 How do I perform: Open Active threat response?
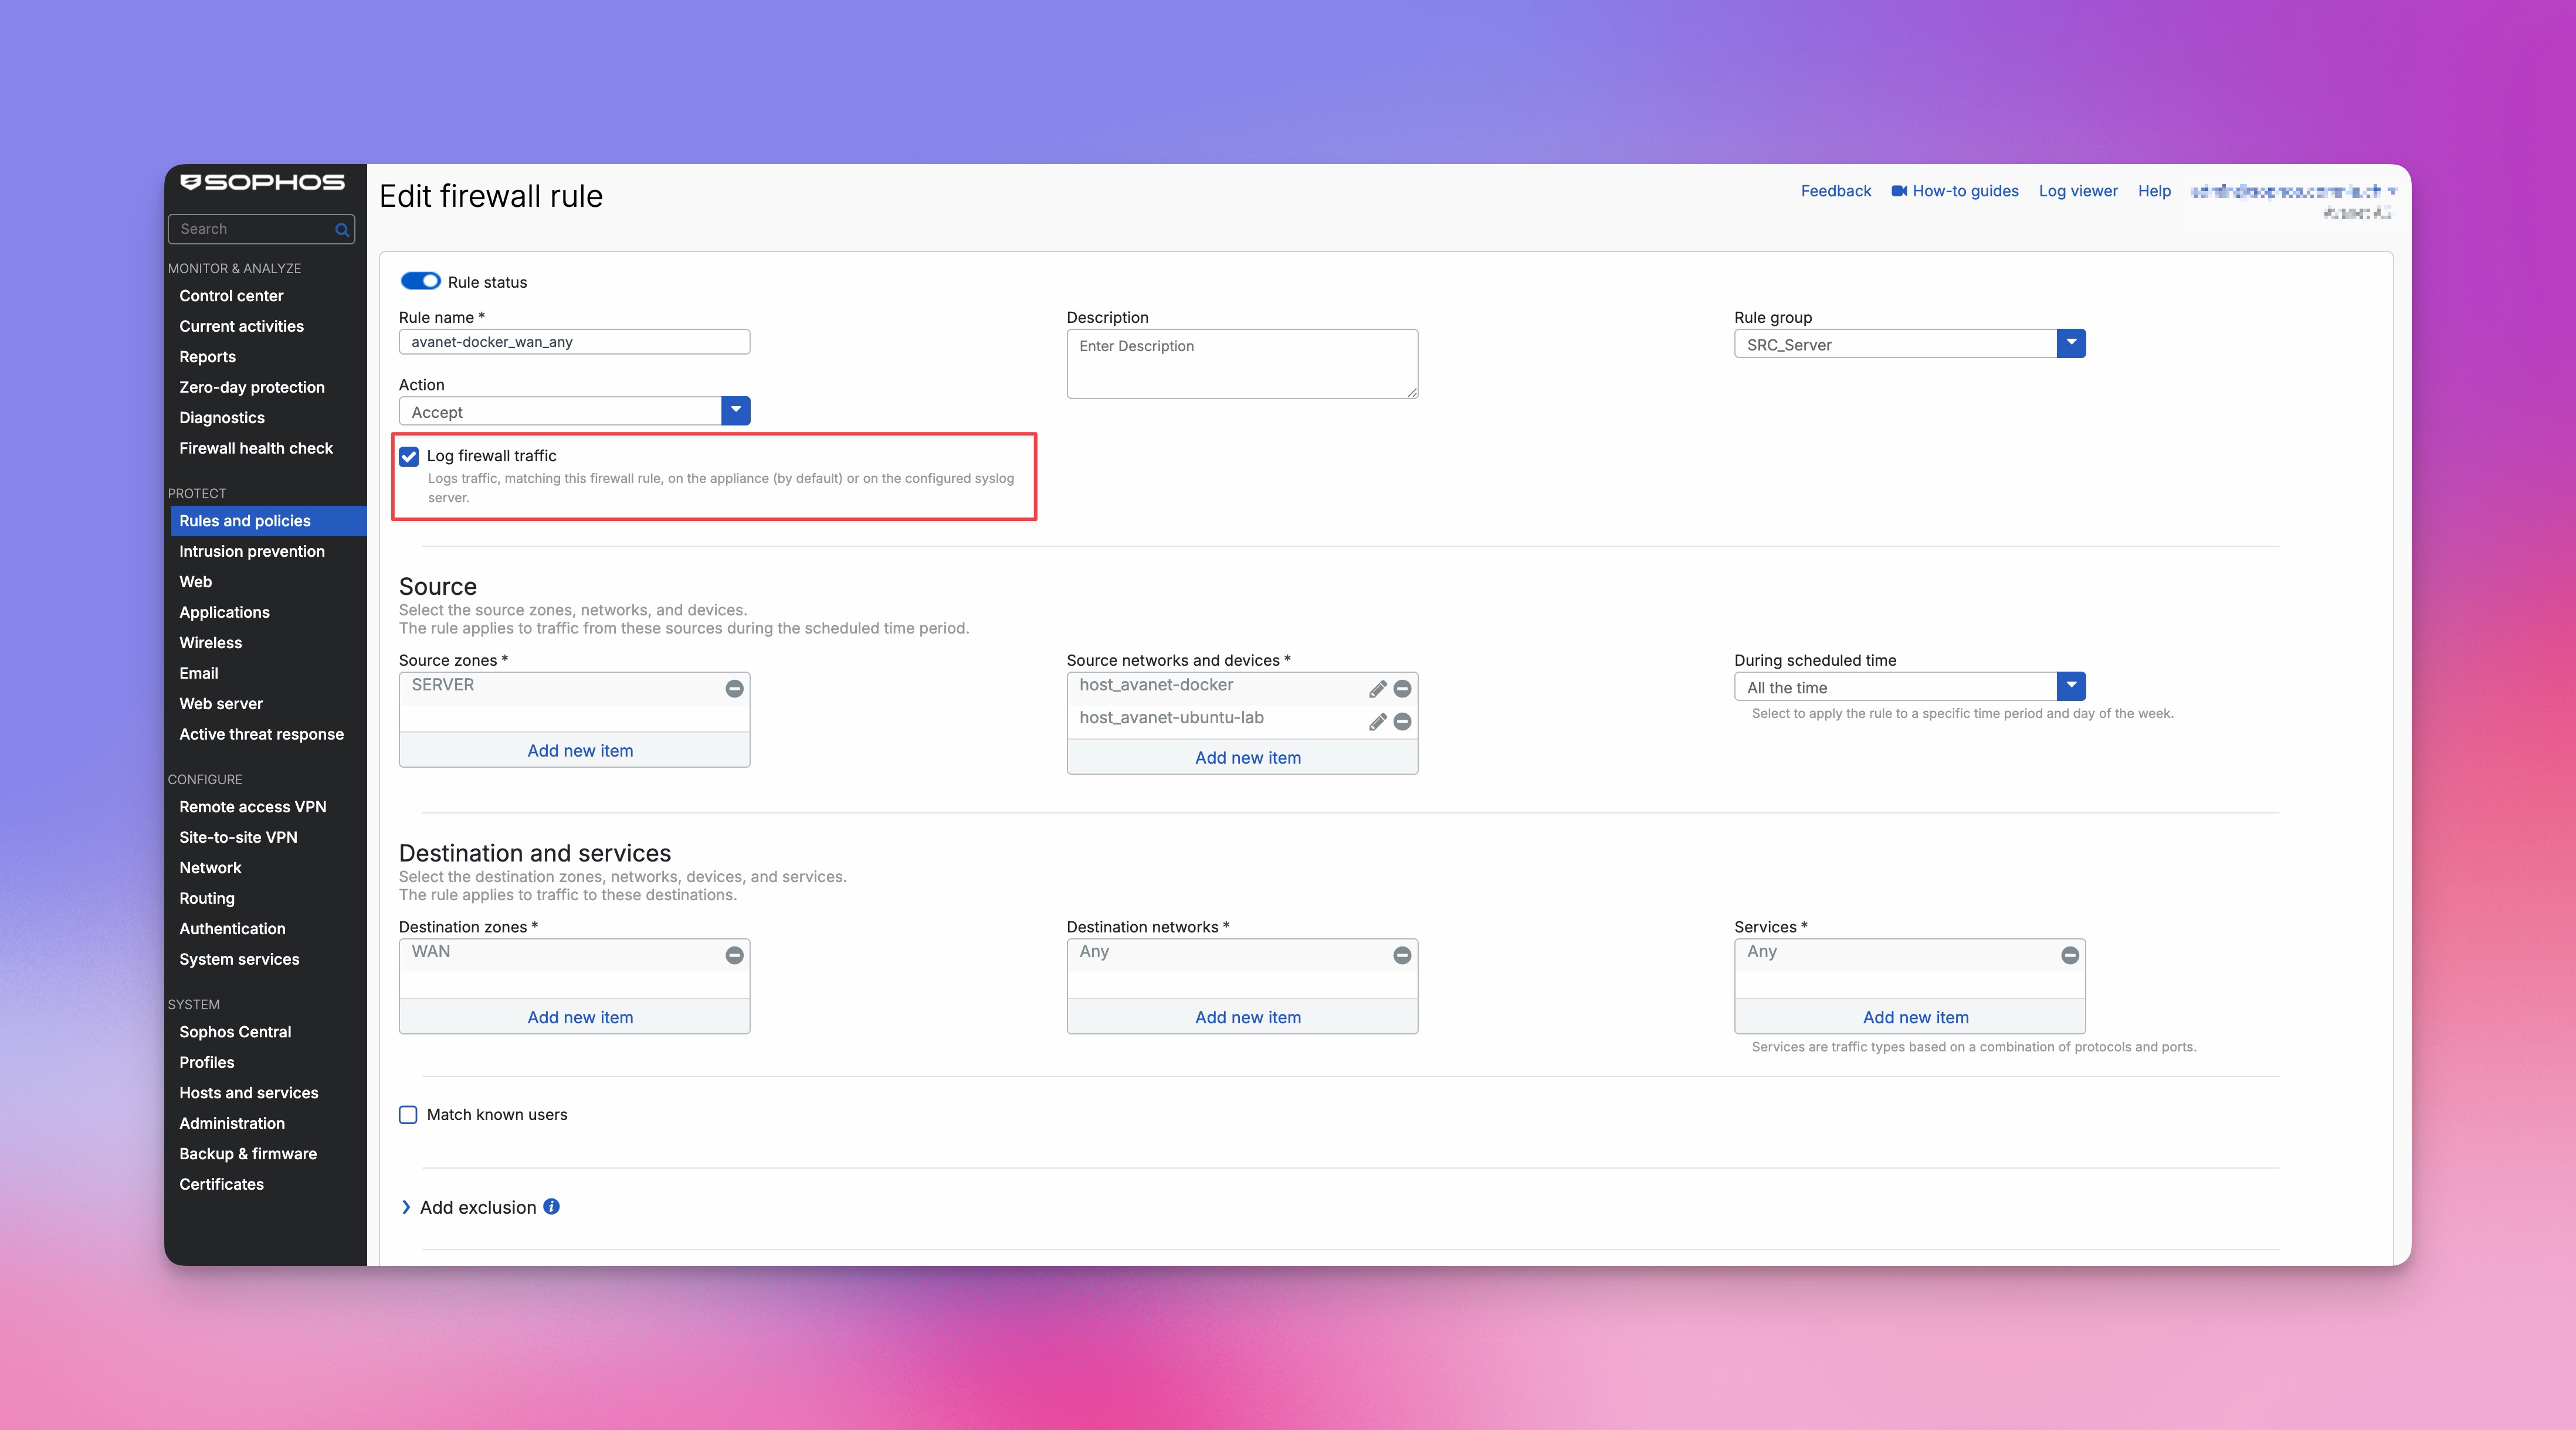(x=261, y=734)
